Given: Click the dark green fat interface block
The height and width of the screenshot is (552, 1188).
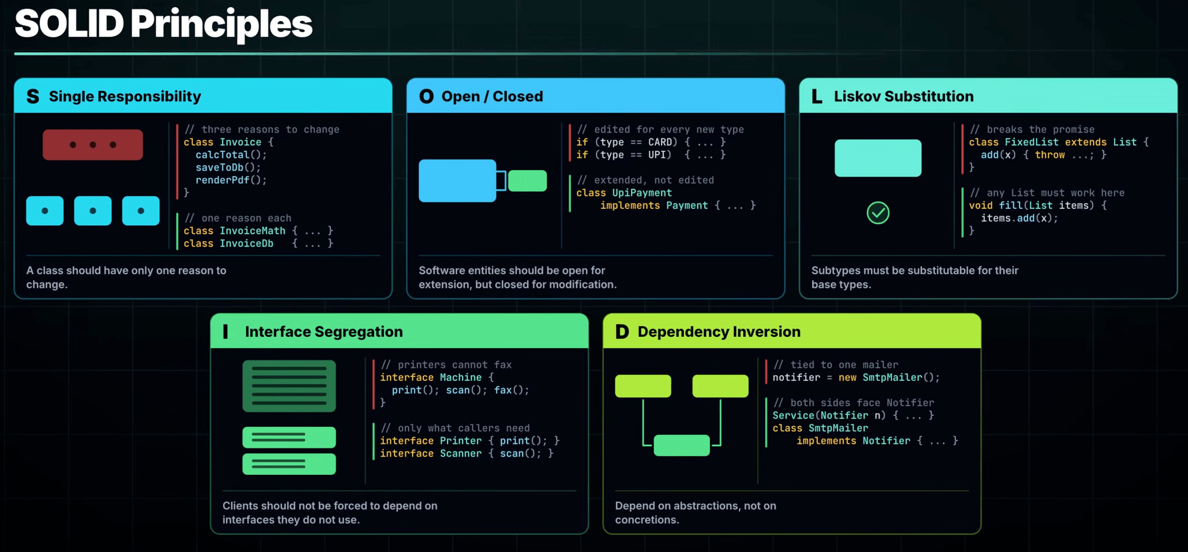Looking at the screenshot, I should 289,385.
